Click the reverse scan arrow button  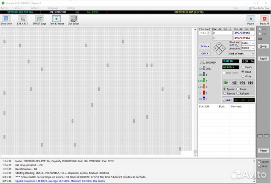click(x=234, y=83)
